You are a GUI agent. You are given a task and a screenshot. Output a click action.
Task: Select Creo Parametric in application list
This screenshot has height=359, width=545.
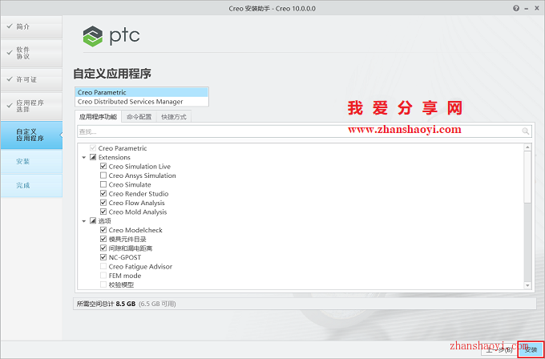click(142, 92)
